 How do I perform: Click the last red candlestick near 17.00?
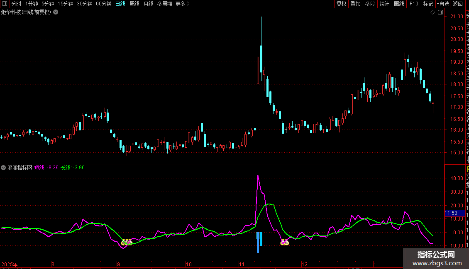(x=433, y=107)
